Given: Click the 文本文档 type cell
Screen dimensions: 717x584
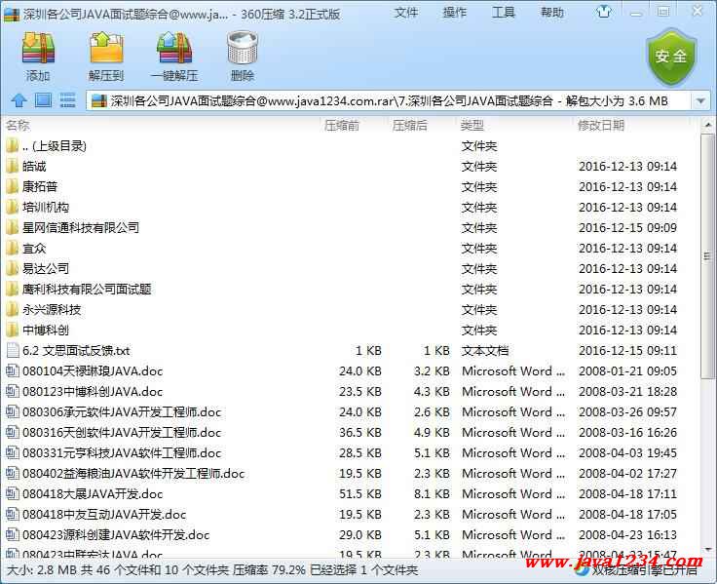Looking at the screenshot, I should pyautogui.click(x=484, y=351).
